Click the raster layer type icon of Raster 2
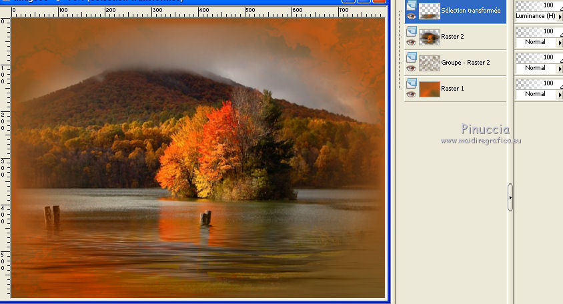The height and width of the screenshot is (304, 563). 412,31
